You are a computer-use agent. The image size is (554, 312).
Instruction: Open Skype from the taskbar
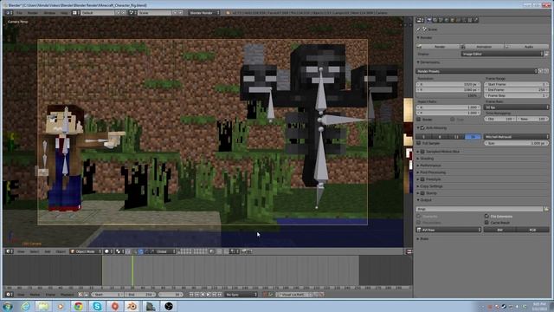[97, 306]
